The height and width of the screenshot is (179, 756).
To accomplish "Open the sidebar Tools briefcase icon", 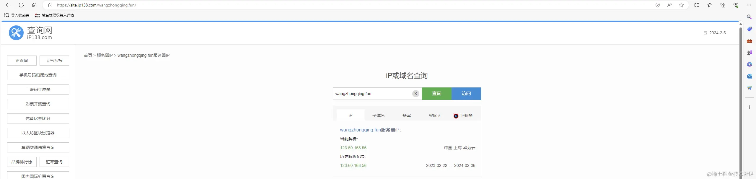I will pos(749,41).
